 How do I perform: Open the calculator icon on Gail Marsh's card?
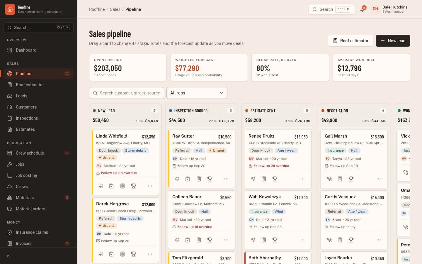[x=340, y=179]
